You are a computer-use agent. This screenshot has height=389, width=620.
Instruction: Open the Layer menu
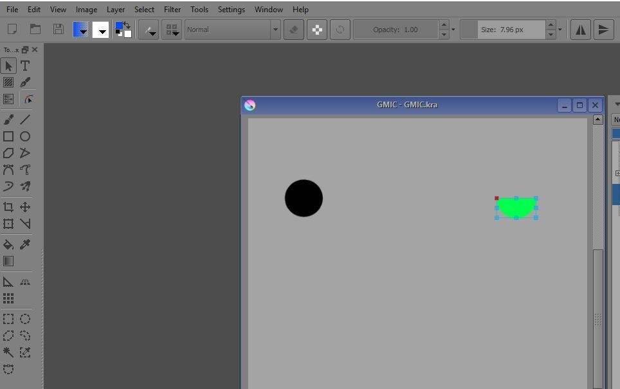[116, 10]
